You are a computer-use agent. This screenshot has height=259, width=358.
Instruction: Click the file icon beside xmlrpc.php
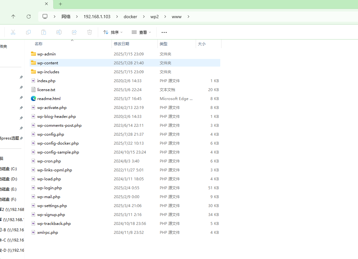coord(33,233)
